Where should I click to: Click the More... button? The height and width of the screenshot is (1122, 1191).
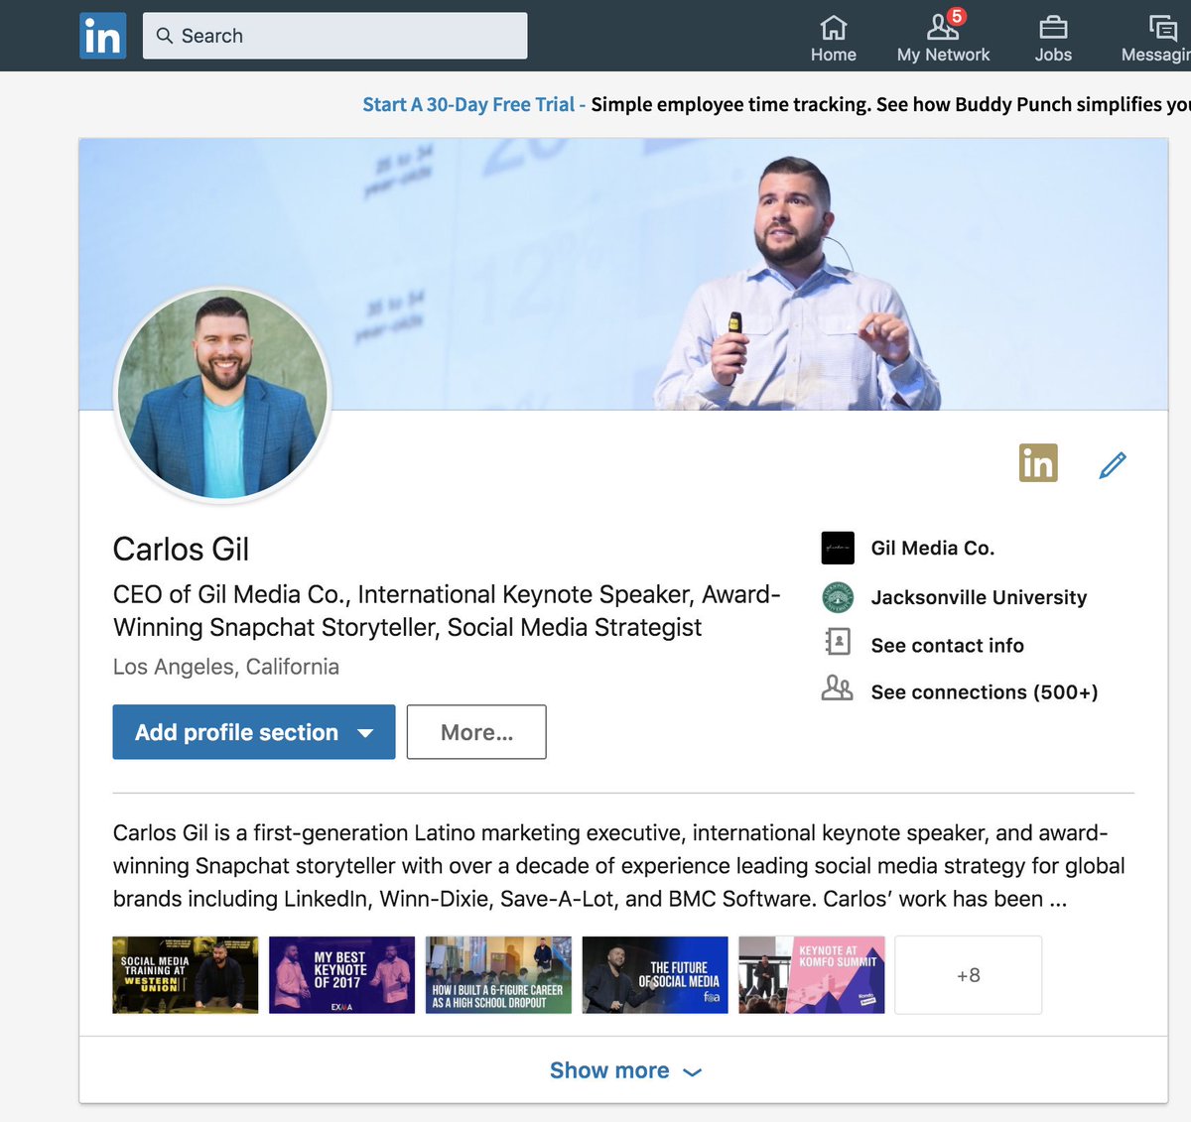pyautogui.click(x=476, y=732)
